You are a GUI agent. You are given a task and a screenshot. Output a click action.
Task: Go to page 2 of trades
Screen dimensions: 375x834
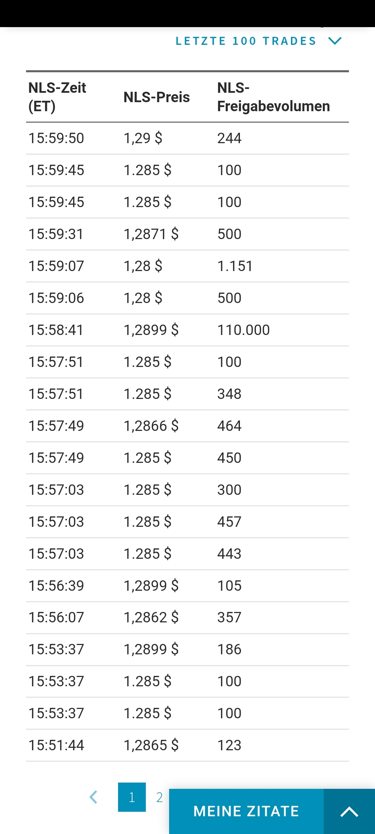click(159, 797)
